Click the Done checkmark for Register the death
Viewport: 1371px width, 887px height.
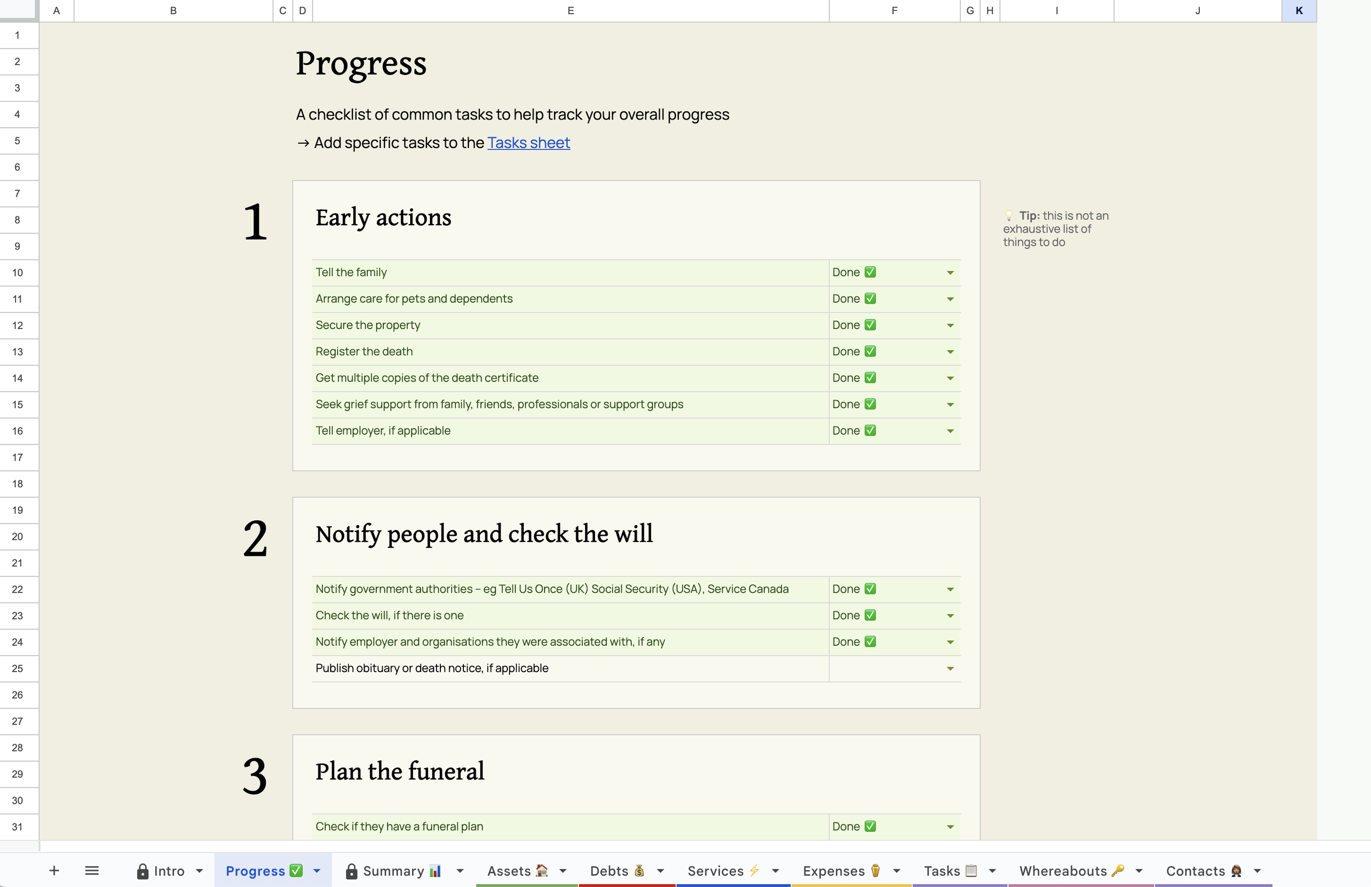pyautogui.click(x=870, y=351)
